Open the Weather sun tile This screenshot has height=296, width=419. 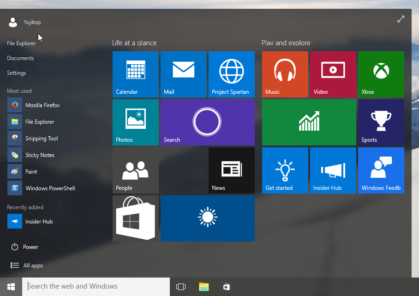click(x=208, y=218)
